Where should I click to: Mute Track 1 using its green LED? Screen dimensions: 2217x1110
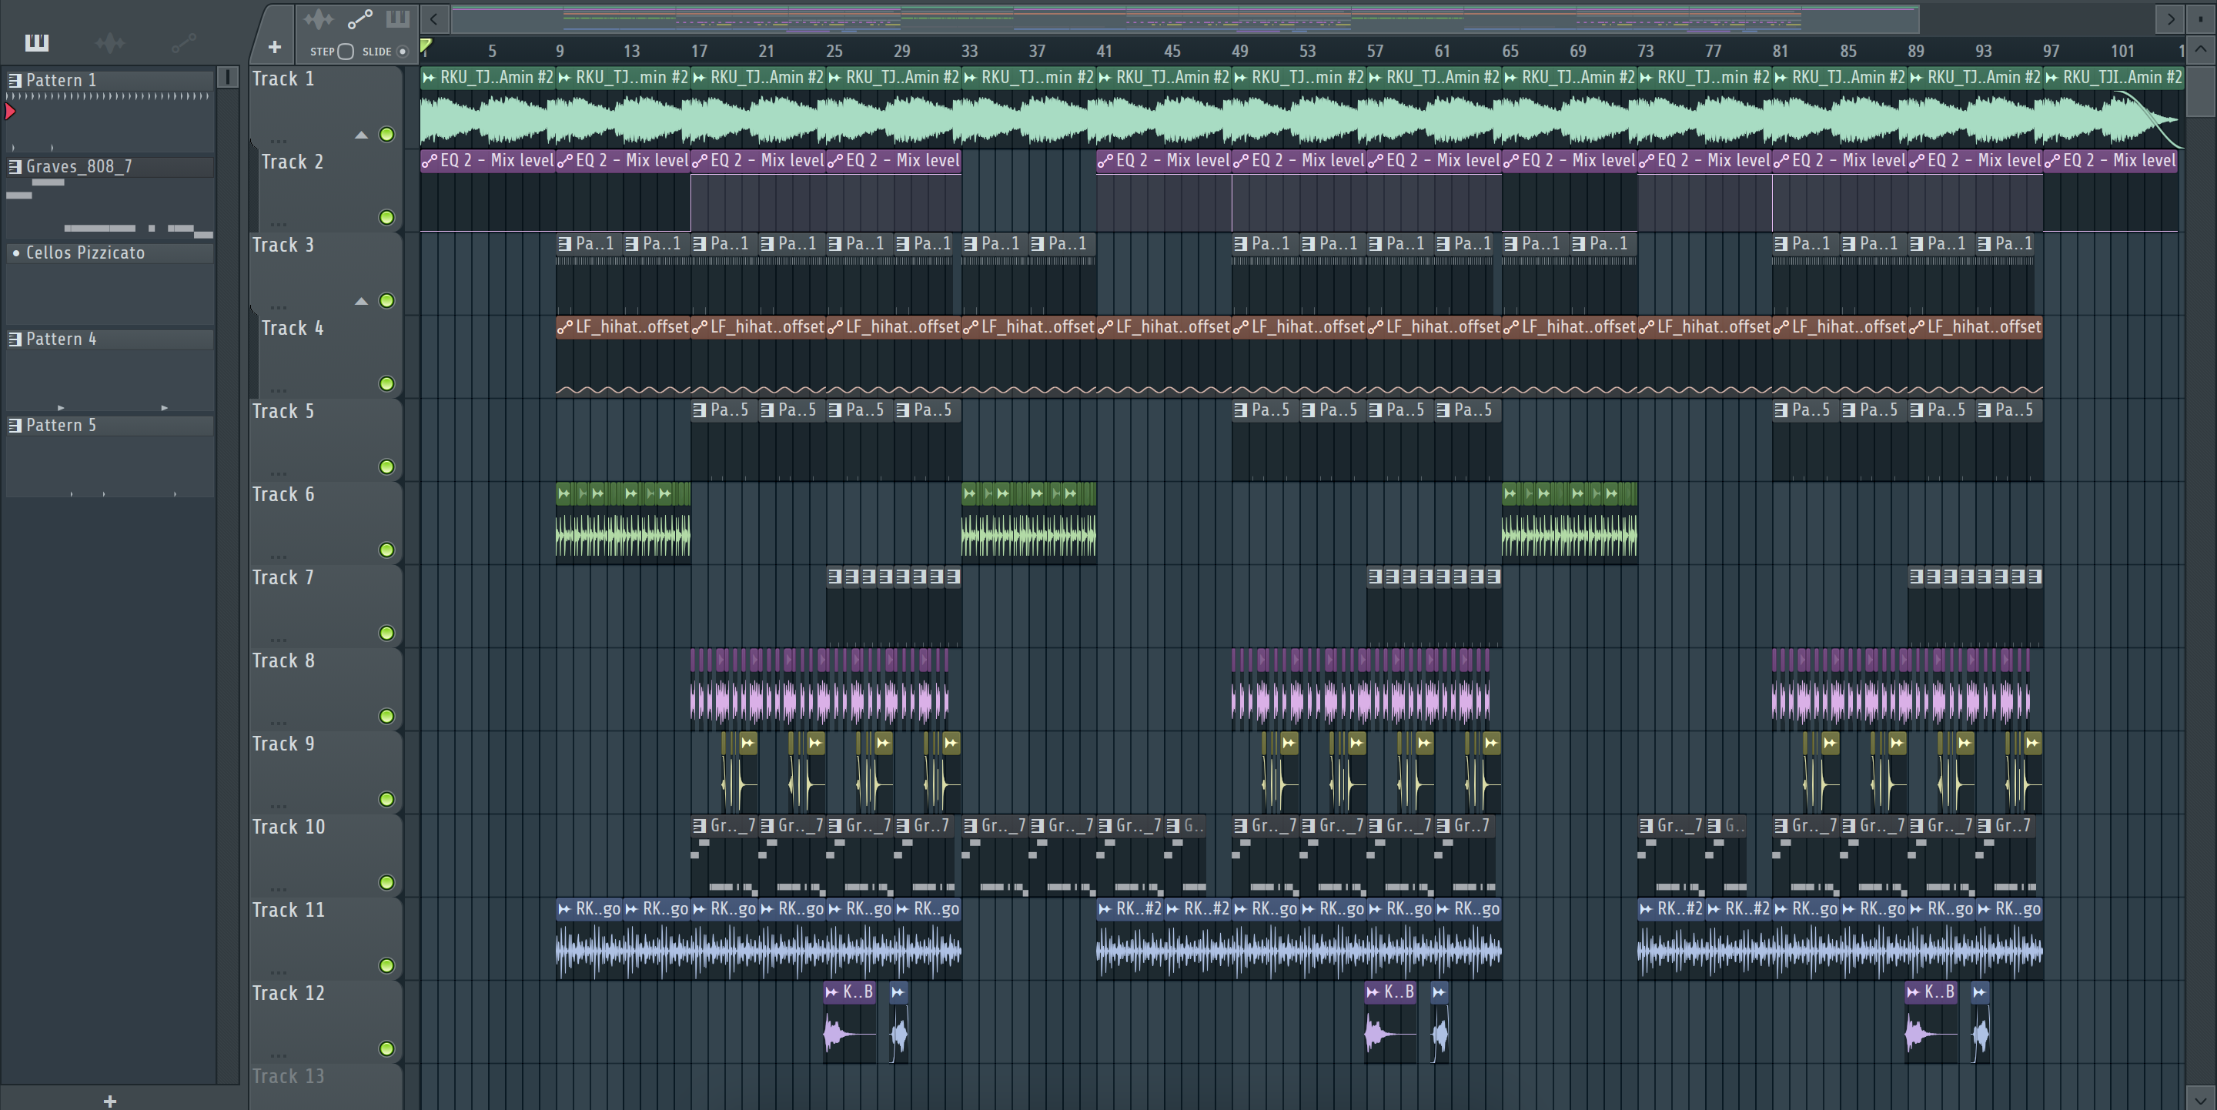click(x=387, y=134)
